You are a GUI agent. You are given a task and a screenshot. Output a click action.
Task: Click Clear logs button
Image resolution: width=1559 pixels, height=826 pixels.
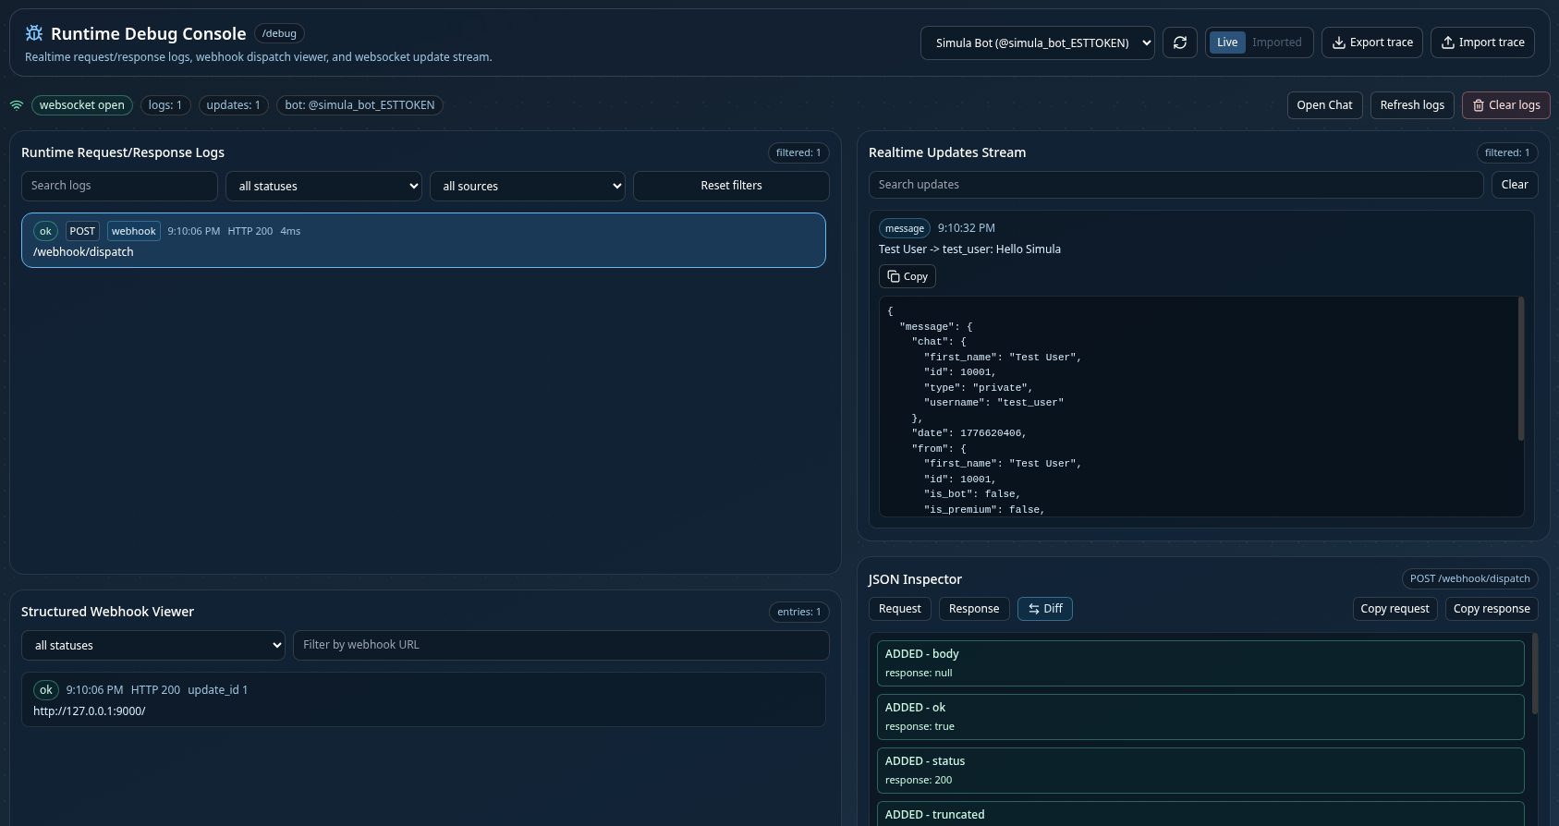pyautogui.click(x=1505, y=105)
